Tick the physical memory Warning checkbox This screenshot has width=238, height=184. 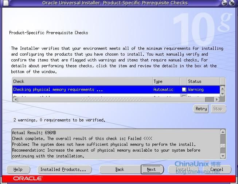[x=184, y=89]
